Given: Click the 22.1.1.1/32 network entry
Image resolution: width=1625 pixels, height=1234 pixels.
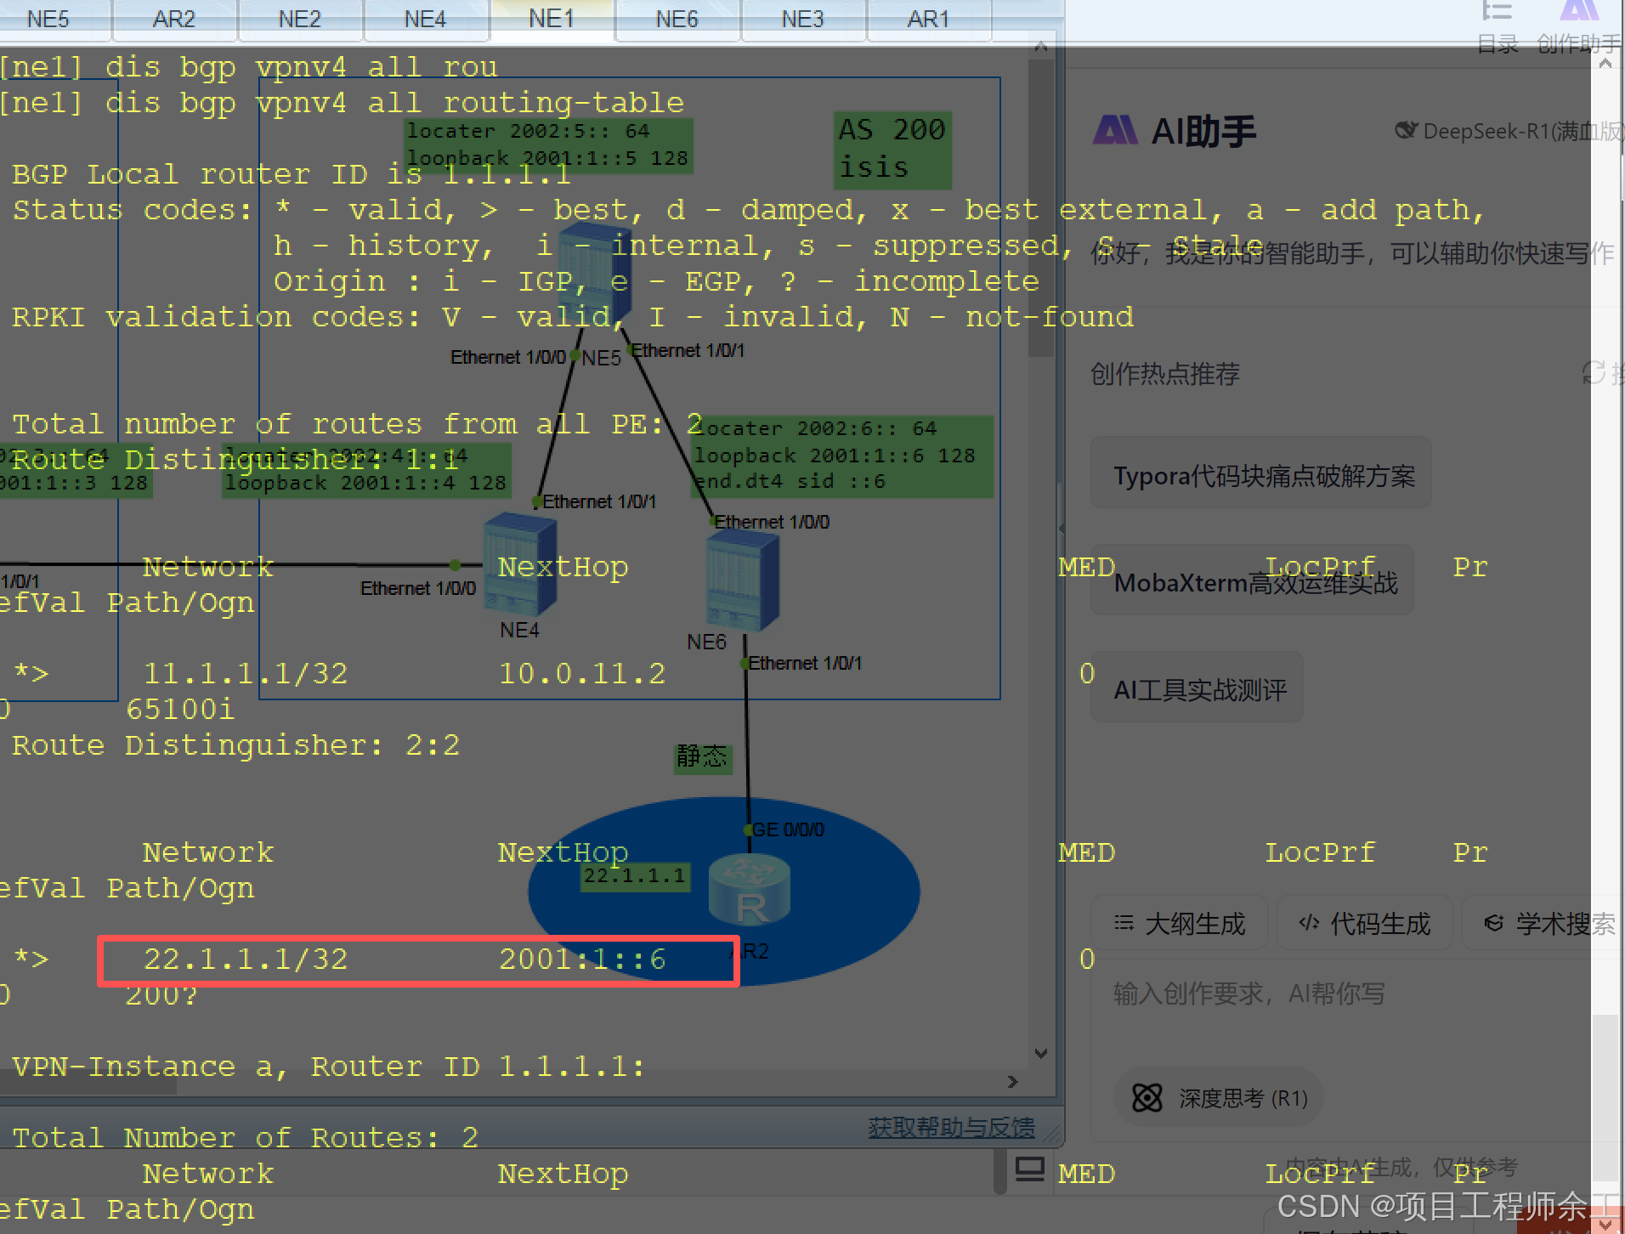Looking at the screenshot, I should coord(246,959).
